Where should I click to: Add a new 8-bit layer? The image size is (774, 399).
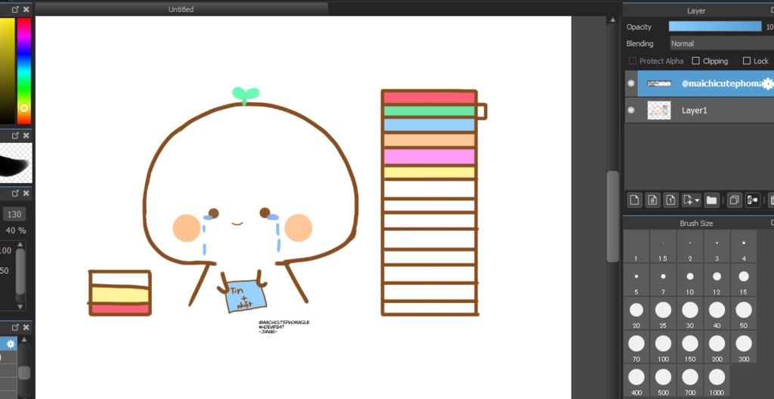(x=652, y=200)
